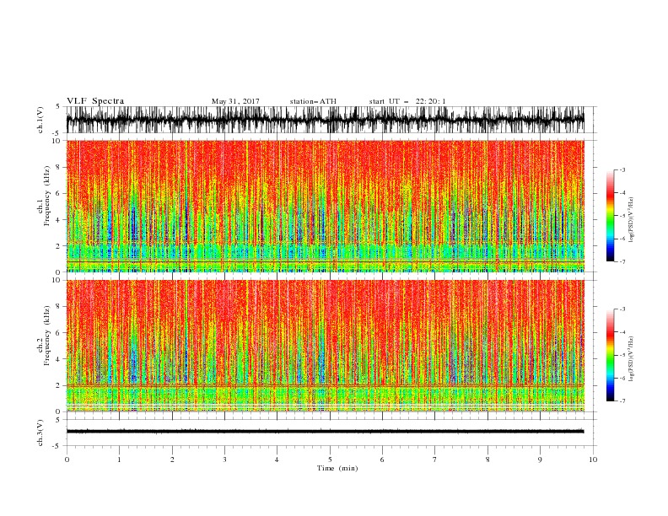The image size is (668, 516).
Task: Select the date text "May 31, 2017"
Action: [x=235, y=101]
